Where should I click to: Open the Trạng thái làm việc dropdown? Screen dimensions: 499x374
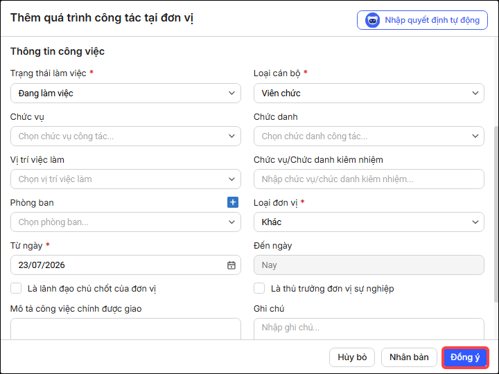pos(125,93)
